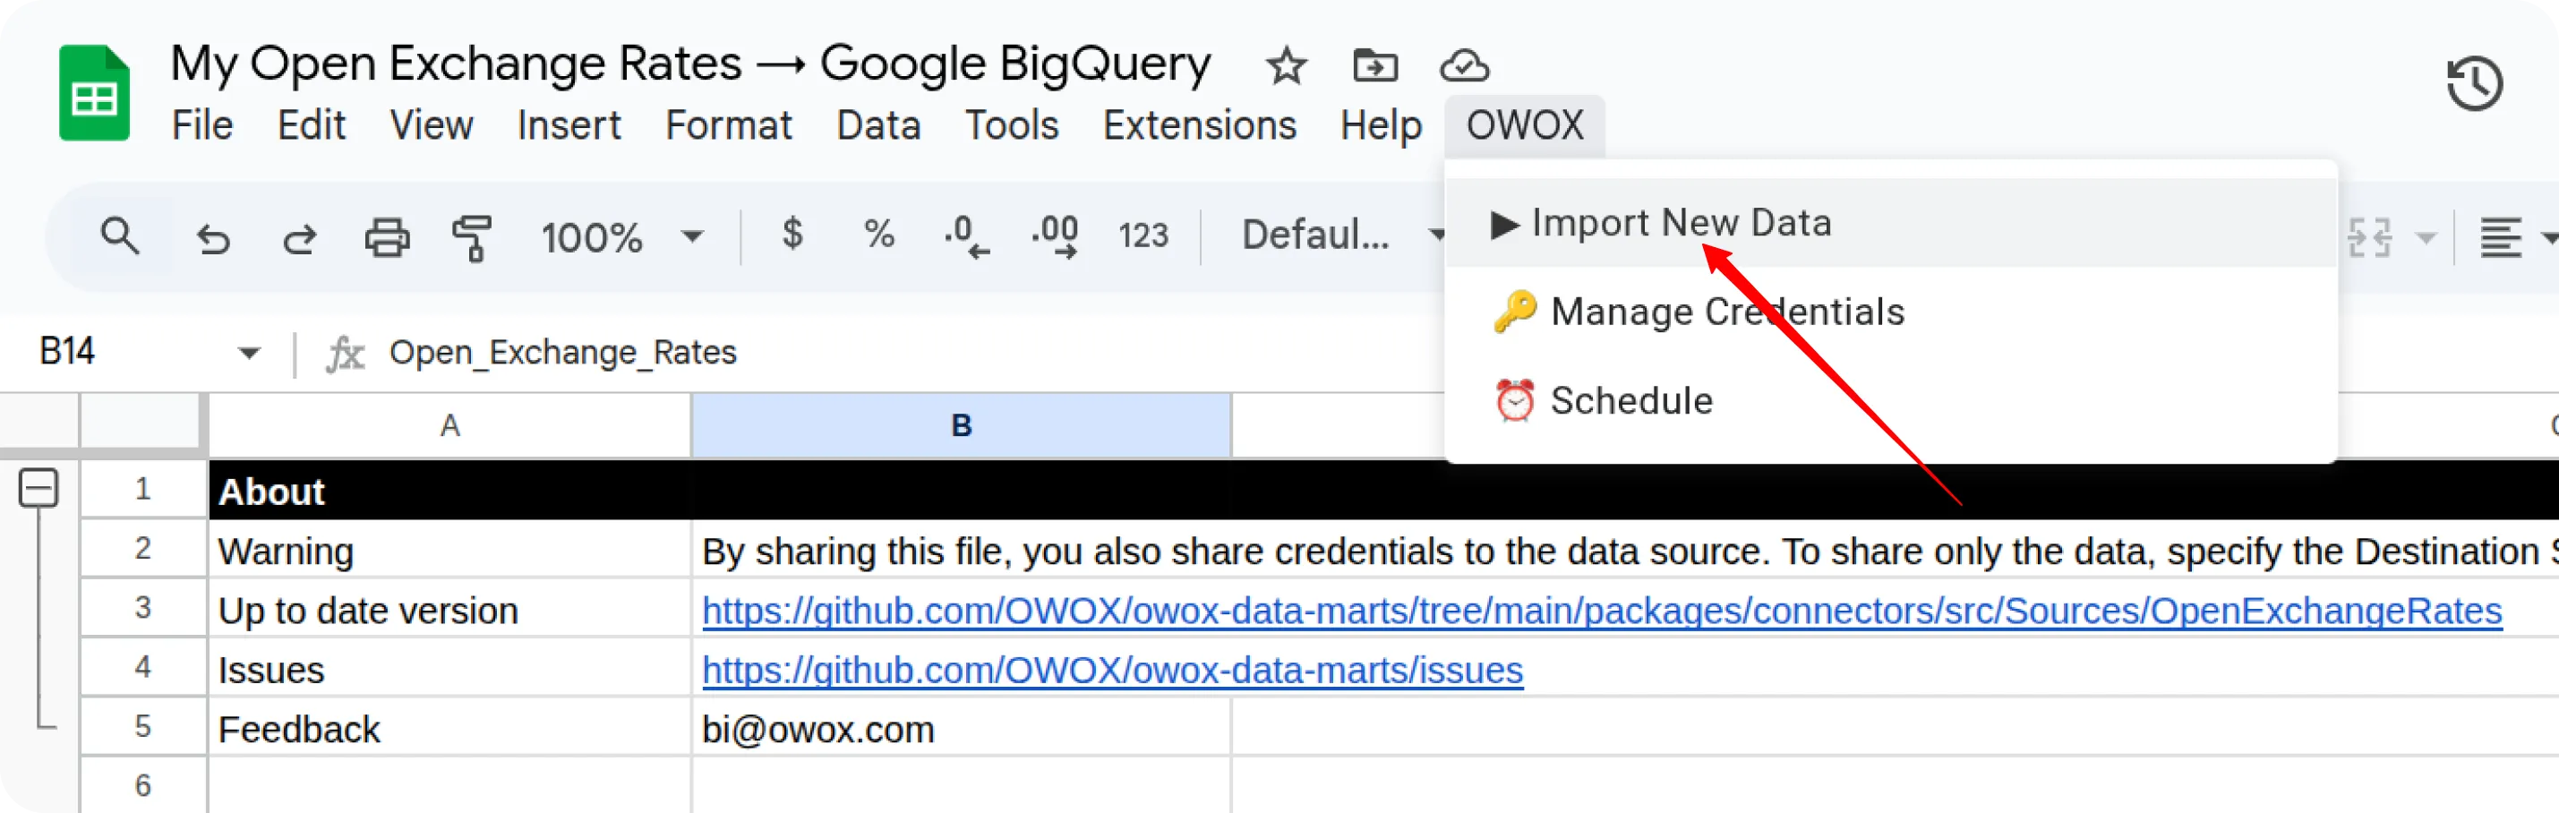Check the cloud save status icon
2559x813 pixels.
click(x=1464, y=65)
